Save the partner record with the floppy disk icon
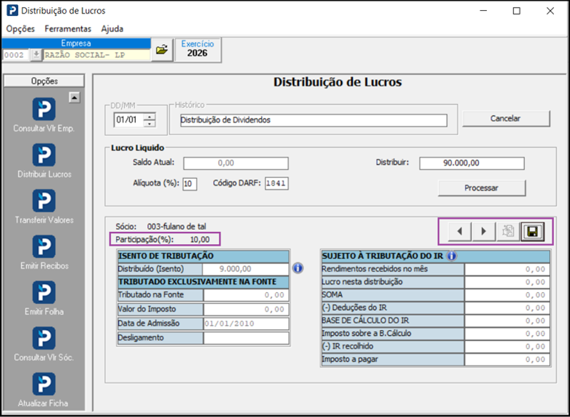This screenshot has width=570, height=417. [533, 231]
